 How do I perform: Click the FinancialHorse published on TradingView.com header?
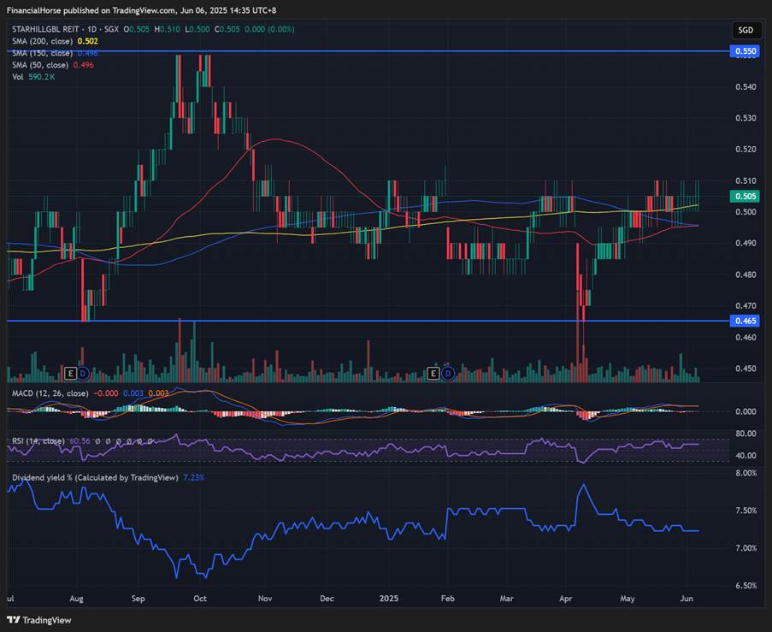tap(141, 10)
